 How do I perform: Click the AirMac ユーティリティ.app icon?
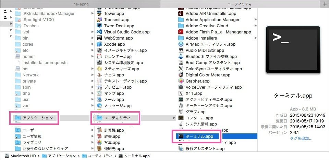point(181,44)
